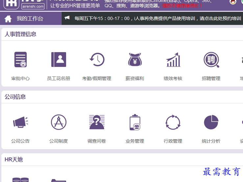Click the 人事管理信息 section heading

point(20,34)
